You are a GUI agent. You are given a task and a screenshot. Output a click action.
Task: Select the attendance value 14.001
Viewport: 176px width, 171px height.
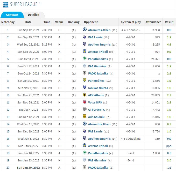pyautogui.click(x=156, y=102)
